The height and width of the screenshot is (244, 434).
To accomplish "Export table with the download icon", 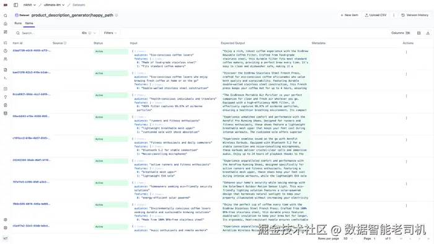I will [428, 33].
